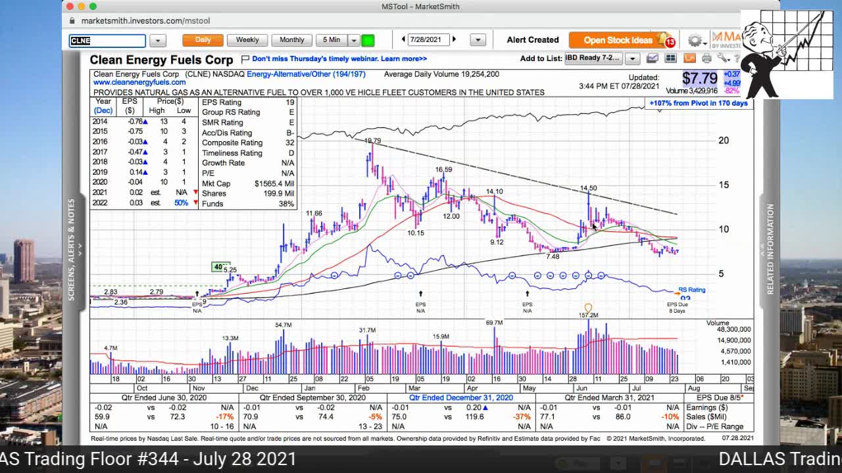The height and width of the screenshot is (473, 842).
Task: Click the RS Rating line label
Action: pyautogui.click(x=691, y=290)
